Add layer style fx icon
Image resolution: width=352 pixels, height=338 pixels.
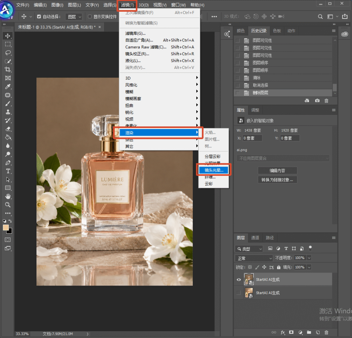click(x=283, y=333)
